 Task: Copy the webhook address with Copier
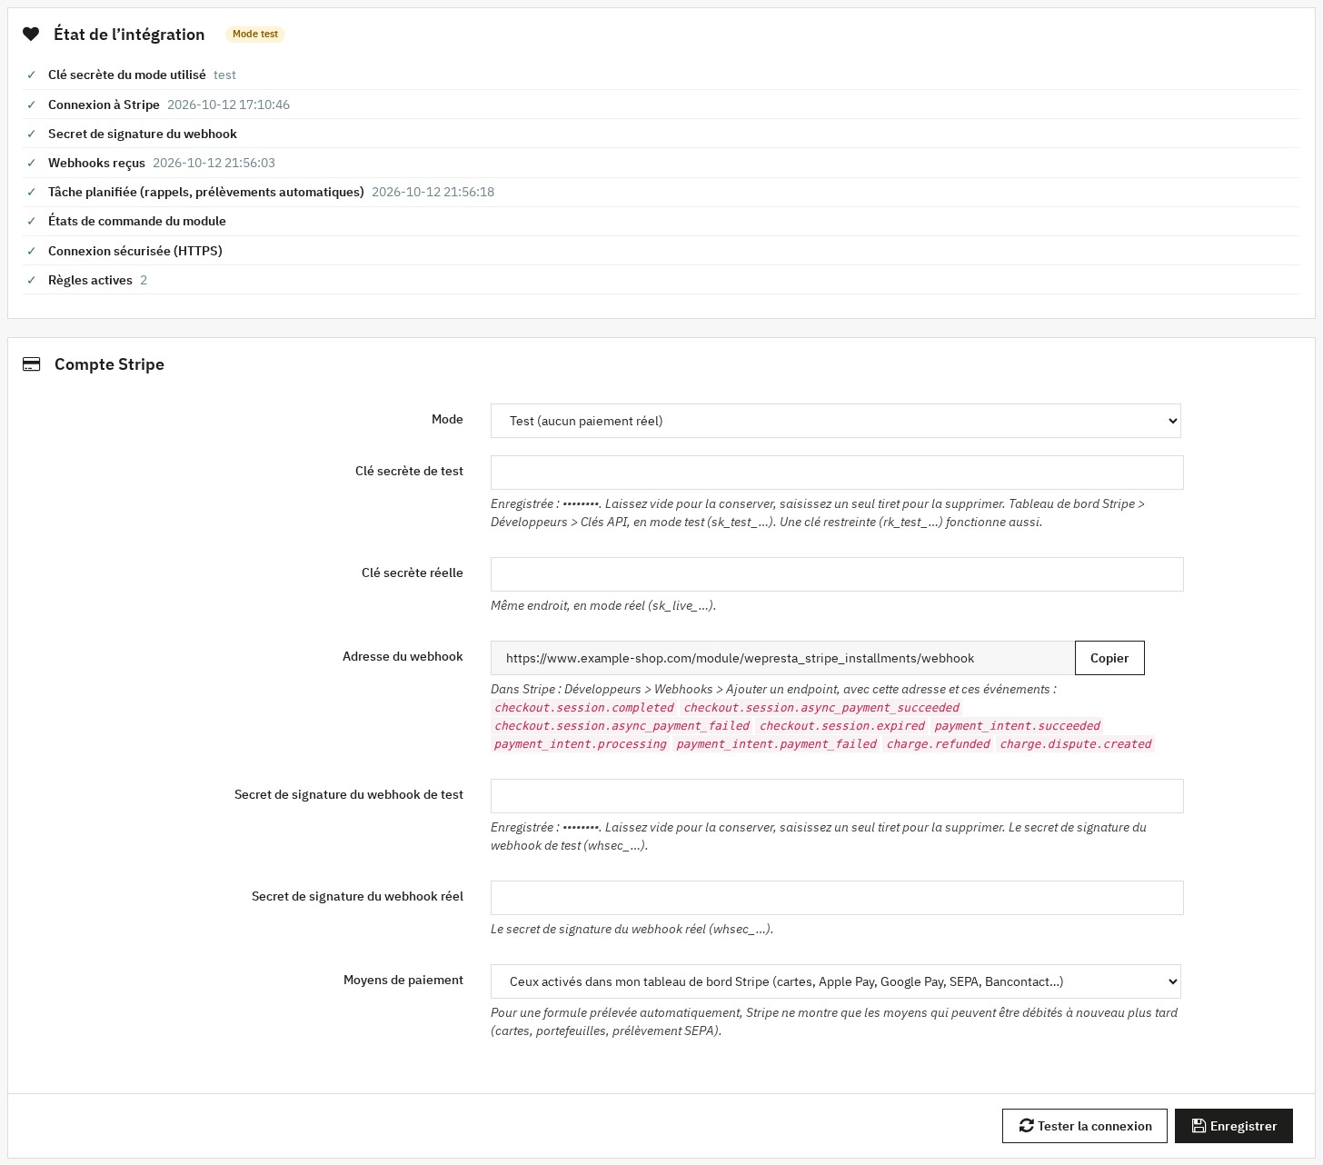coord(1109,658)
